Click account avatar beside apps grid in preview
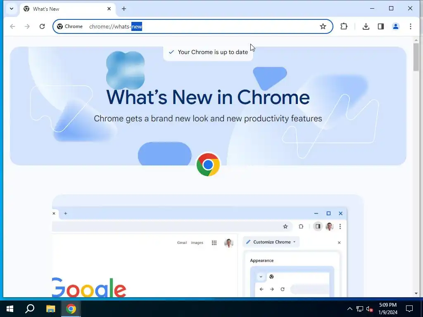 (x=229, y=243)
